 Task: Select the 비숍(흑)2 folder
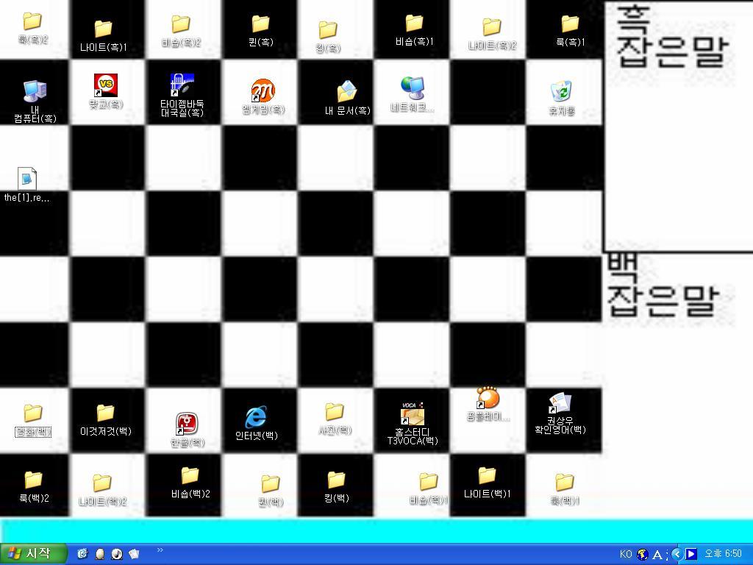pos(181,32)
